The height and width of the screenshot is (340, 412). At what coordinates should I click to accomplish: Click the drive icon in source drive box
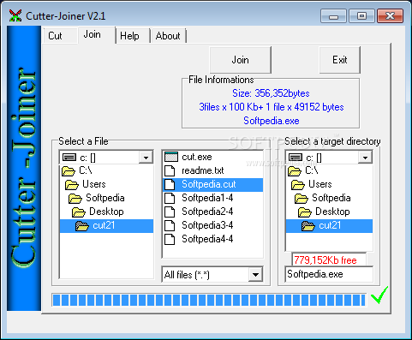point(69,158)
